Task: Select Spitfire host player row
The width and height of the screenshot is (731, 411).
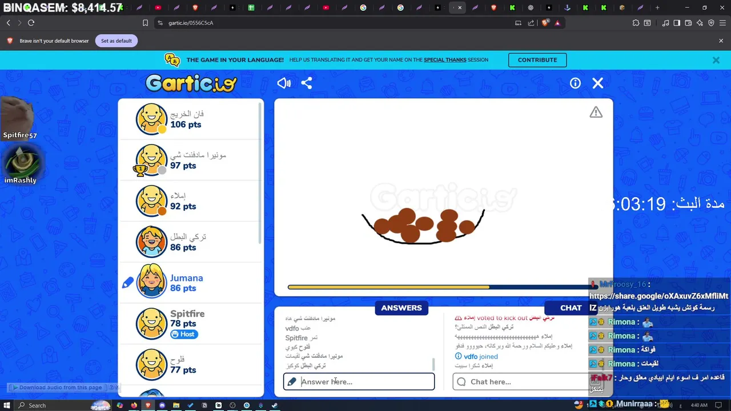Action: click(190, 324)
